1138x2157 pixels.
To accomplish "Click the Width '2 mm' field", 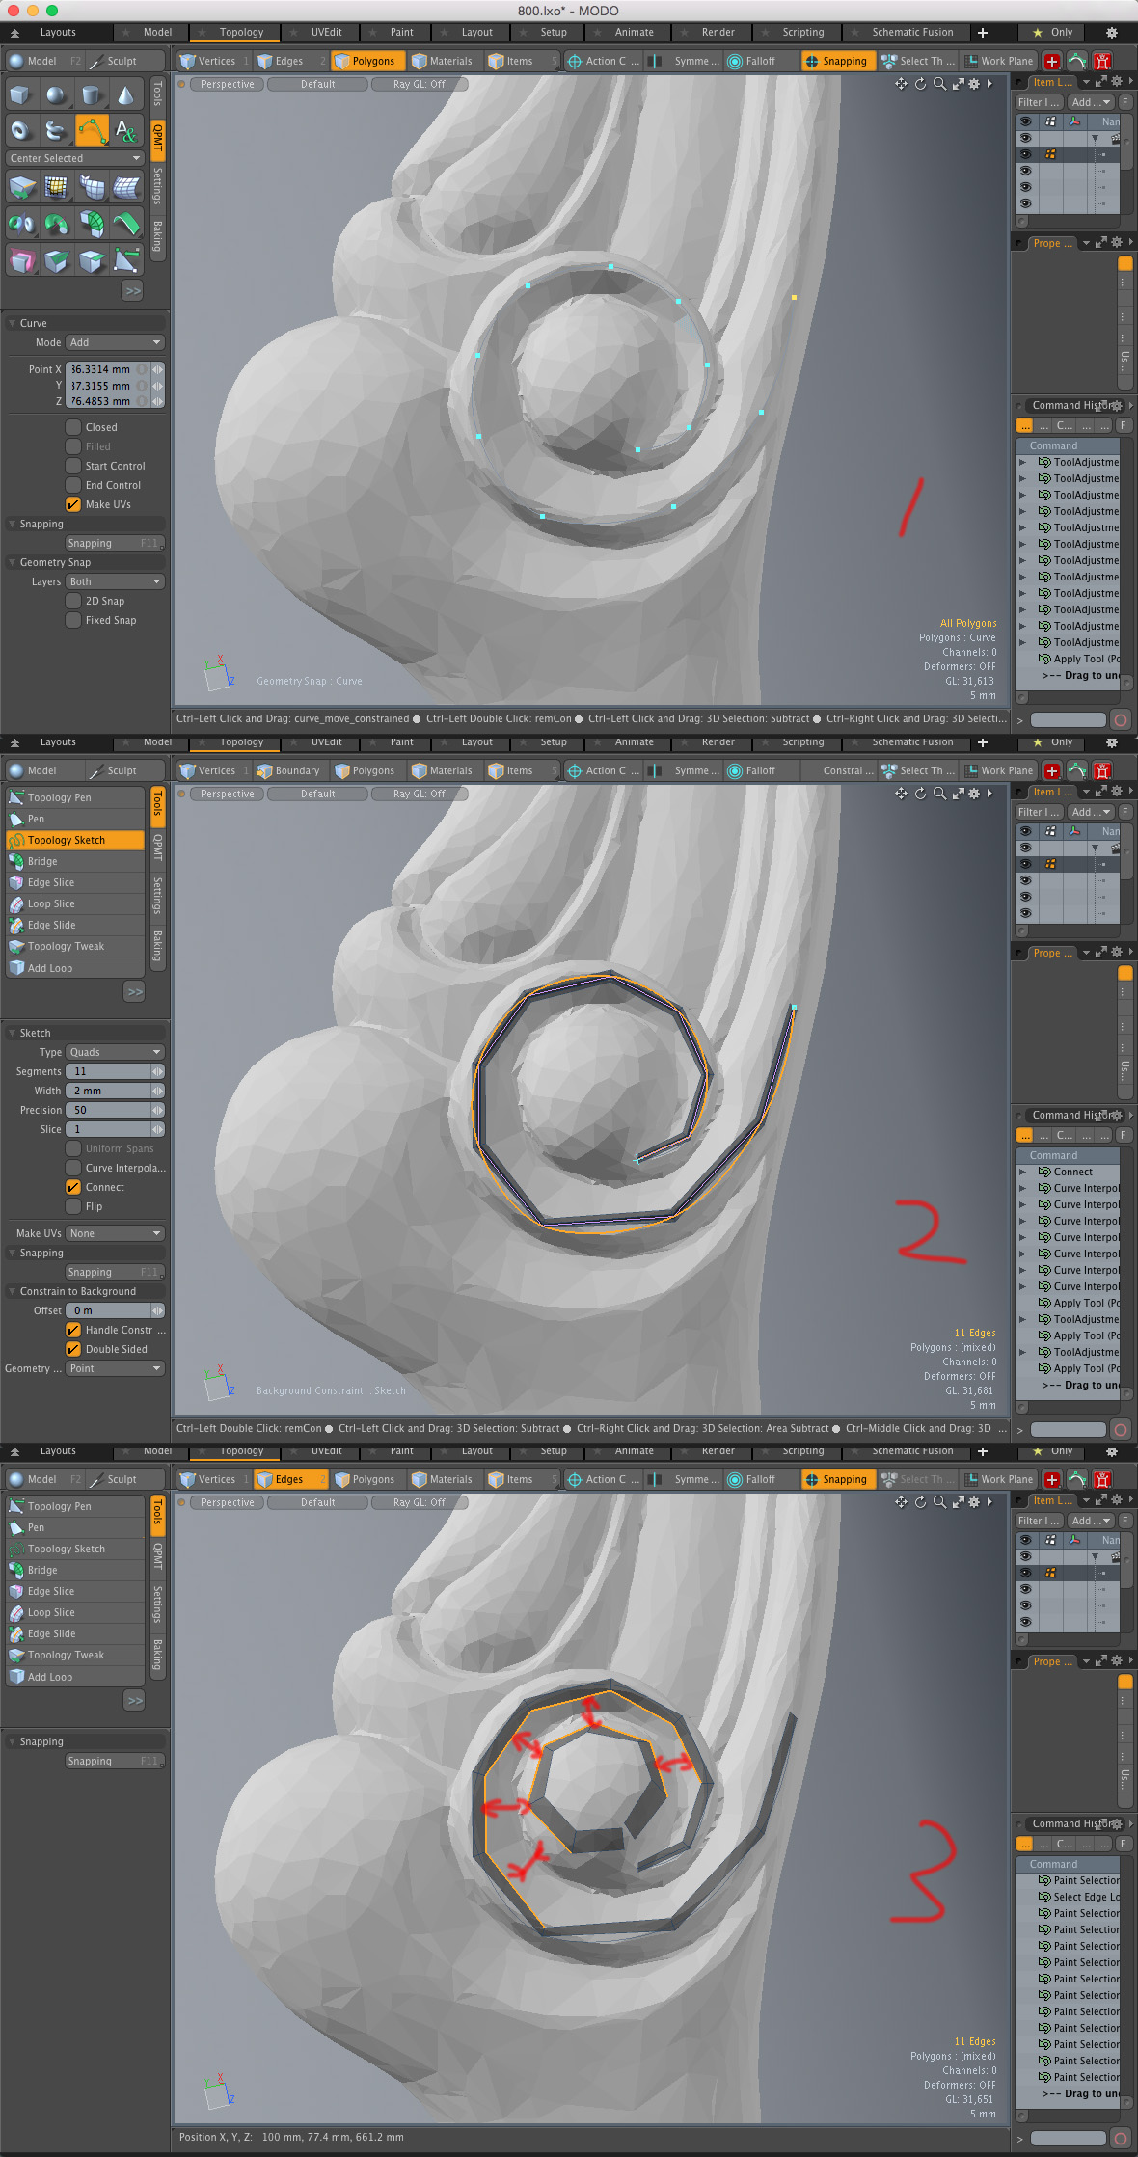I will (x=108, y=1091).
